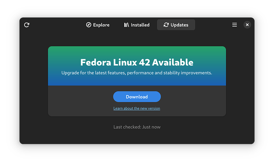Click the upgrade description subtitle text
Screen dimensions: 274x165
(x=137, y=73)
